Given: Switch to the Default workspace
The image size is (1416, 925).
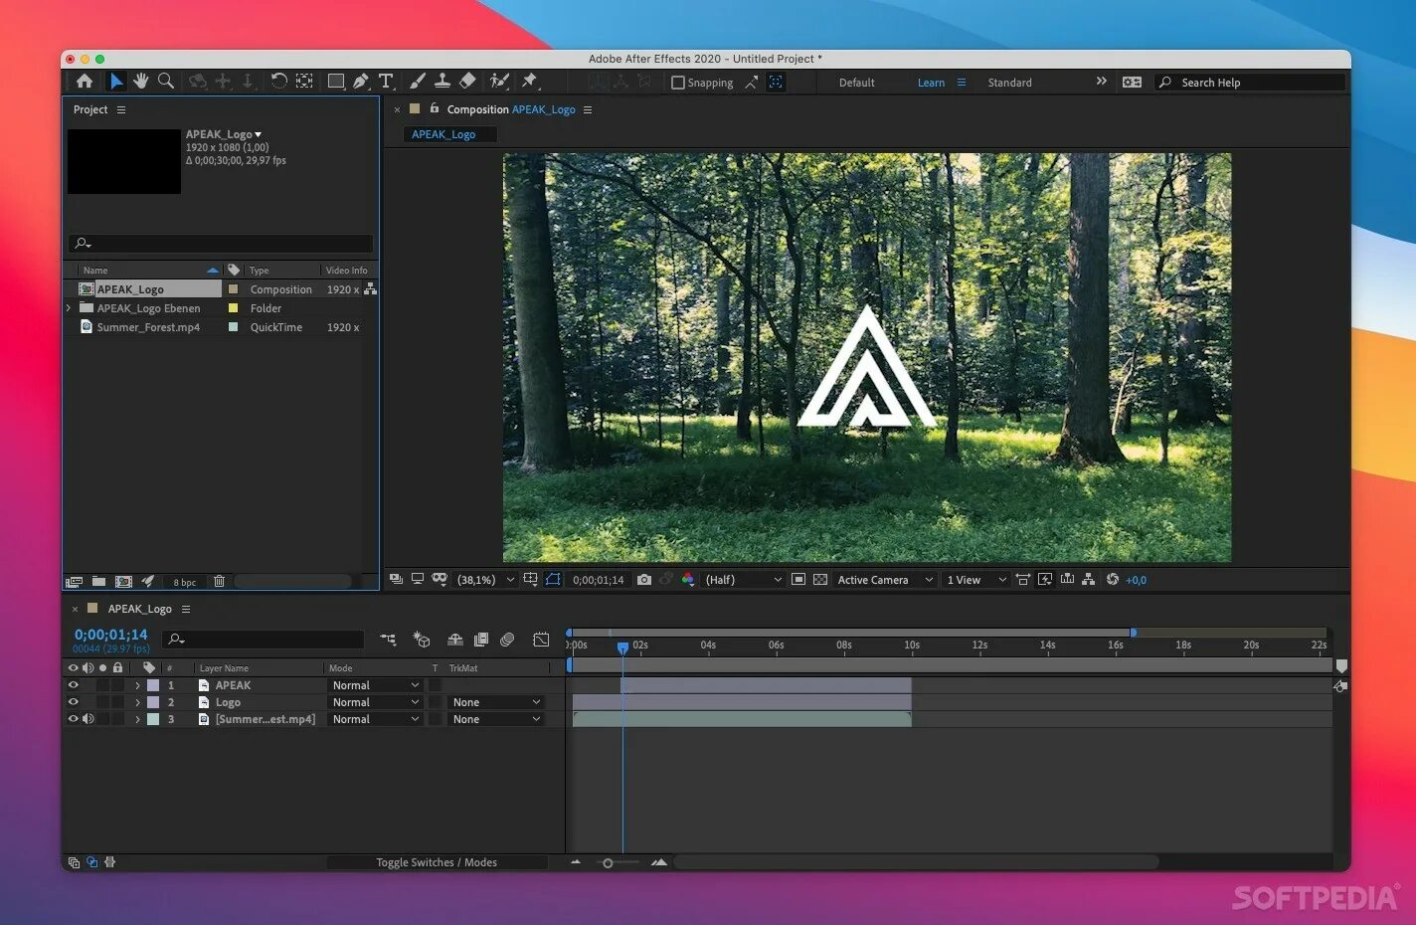Looking at the screenshot, I should coord(856,83).
